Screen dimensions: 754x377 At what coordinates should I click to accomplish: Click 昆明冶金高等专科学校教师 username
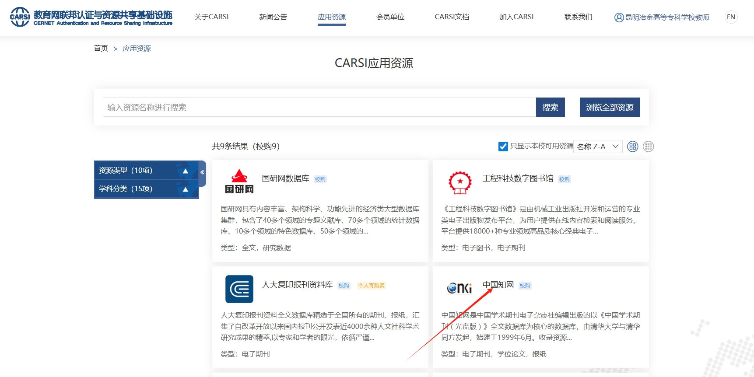pyautogui.click(x=667, y=17)
